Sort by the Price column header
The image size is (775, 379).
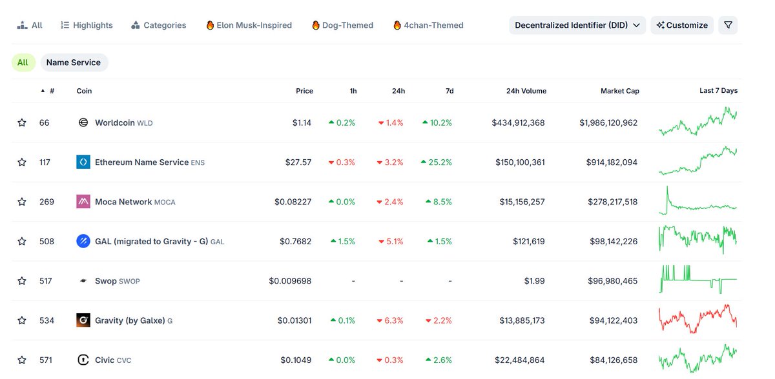pos(304,91)
